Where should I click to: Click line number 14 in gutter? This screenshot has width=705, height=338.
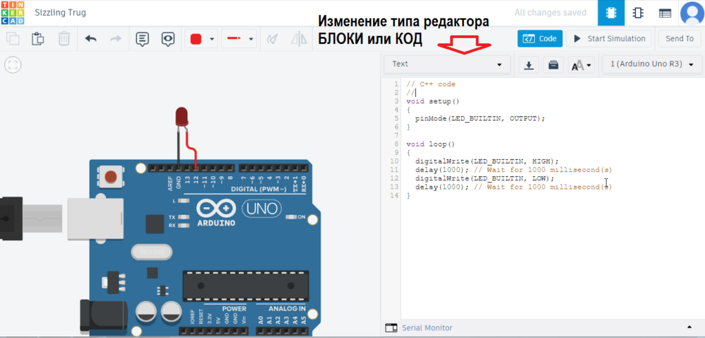coord(394,196)
